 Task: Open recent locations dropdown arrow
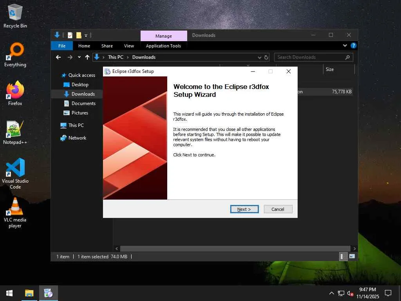(x=79, y=57)
